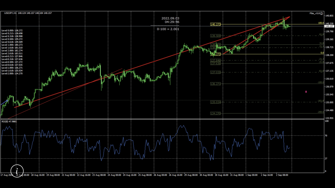Click the boxed 135.034 Fibonacci chart label
Screen dimensions: 335x188
pyautogui.click(x=215, y=102)
